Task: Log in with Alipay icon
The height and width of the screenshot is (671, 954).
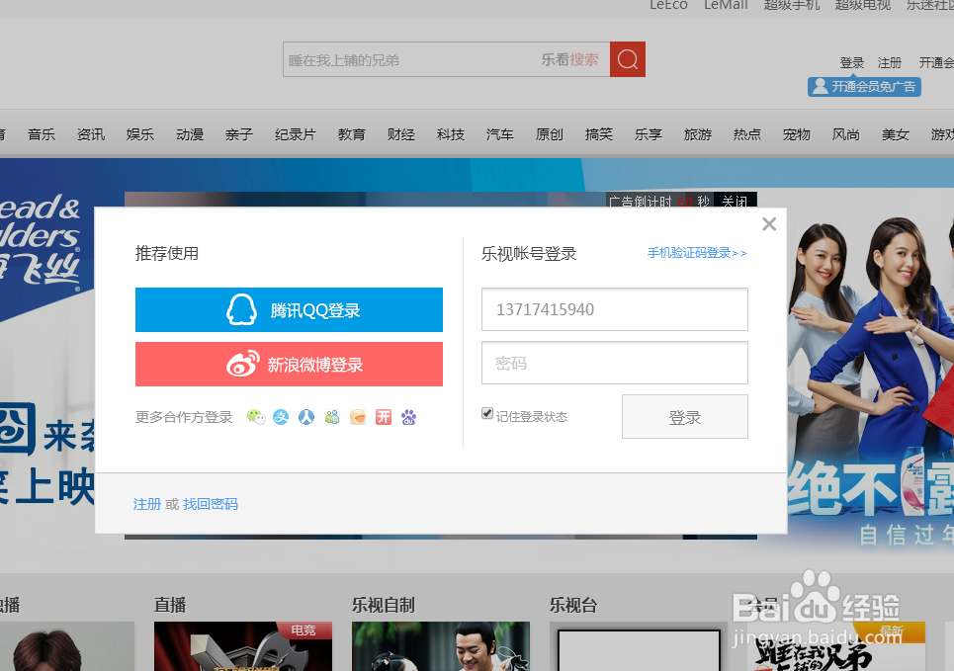Action: click(281, 417)
